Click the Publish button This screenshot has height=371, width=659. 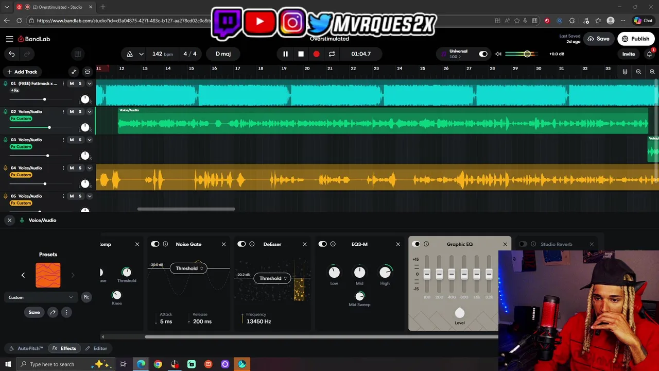click(636, 39)
